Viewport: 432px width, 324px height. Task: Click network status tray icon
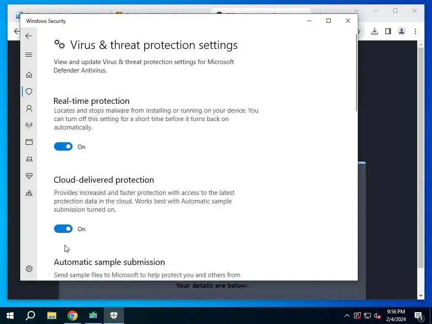tap(367, 316)
